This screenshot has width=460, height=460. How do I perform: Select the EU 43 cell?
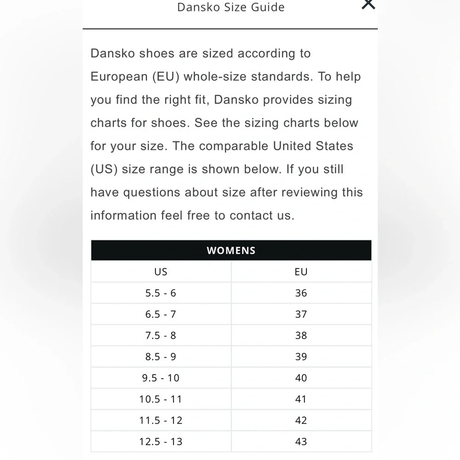301,442
